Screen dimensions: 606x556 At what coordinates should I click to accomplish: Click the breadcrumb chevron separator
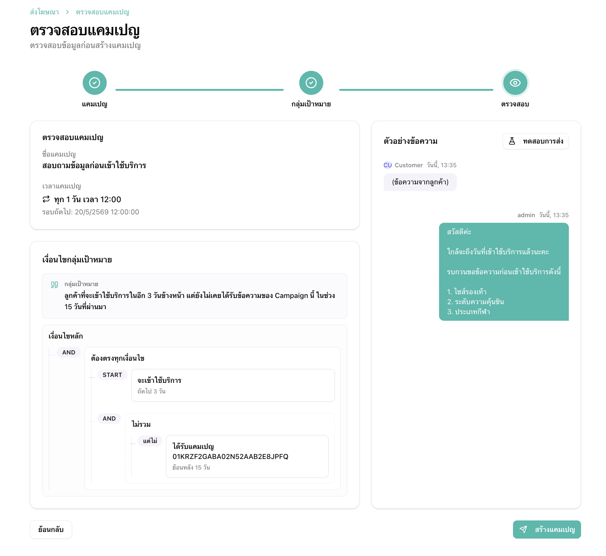tap(67, 12)
